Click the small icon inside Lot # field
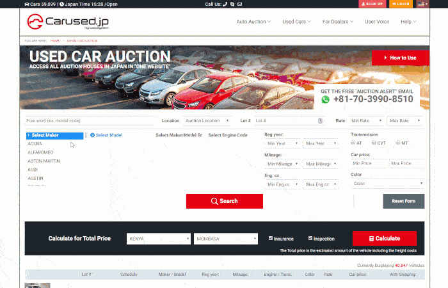This screenshot has height=288, width=448. pos(320,121)
